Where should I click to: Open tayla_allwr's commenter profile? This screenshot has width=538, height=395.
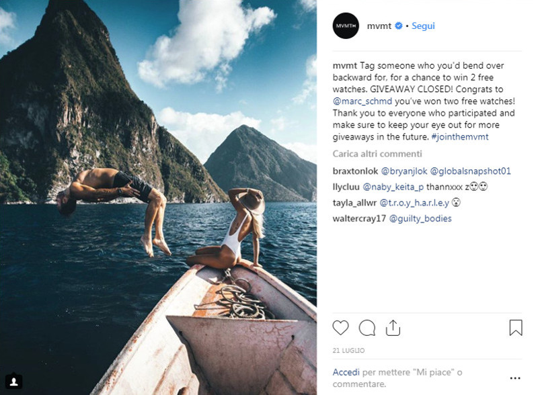(354, 202)
